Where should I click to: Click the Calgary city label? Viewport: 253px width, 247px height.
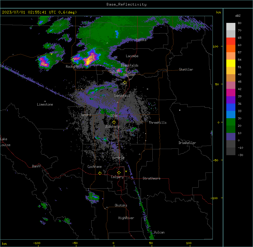(117, 177)
